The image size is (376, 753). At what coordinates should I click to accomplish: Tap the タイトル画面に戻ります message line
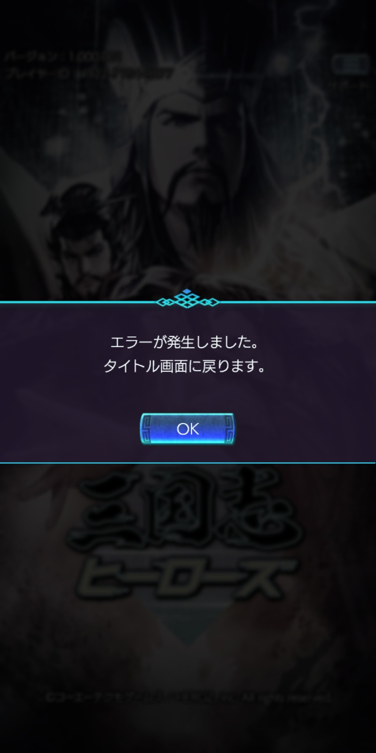pyautogui.click(x=184, y=366)
